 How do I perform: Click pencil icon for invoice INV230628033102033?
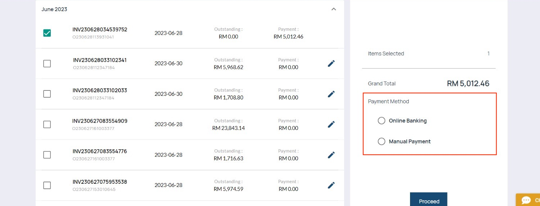pos(331,94)
